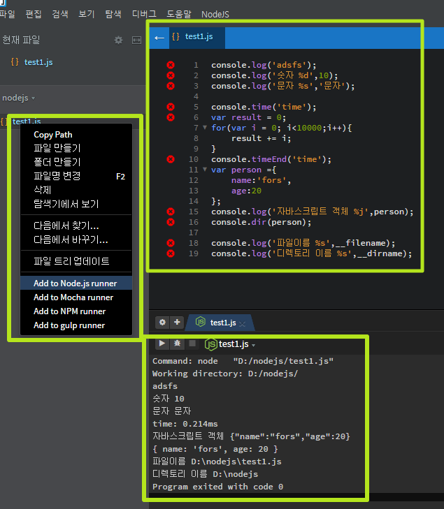This screenshot has width=444, height=509.
Task: Click the 현재 파일 panel heading
Action: (21, 40)
